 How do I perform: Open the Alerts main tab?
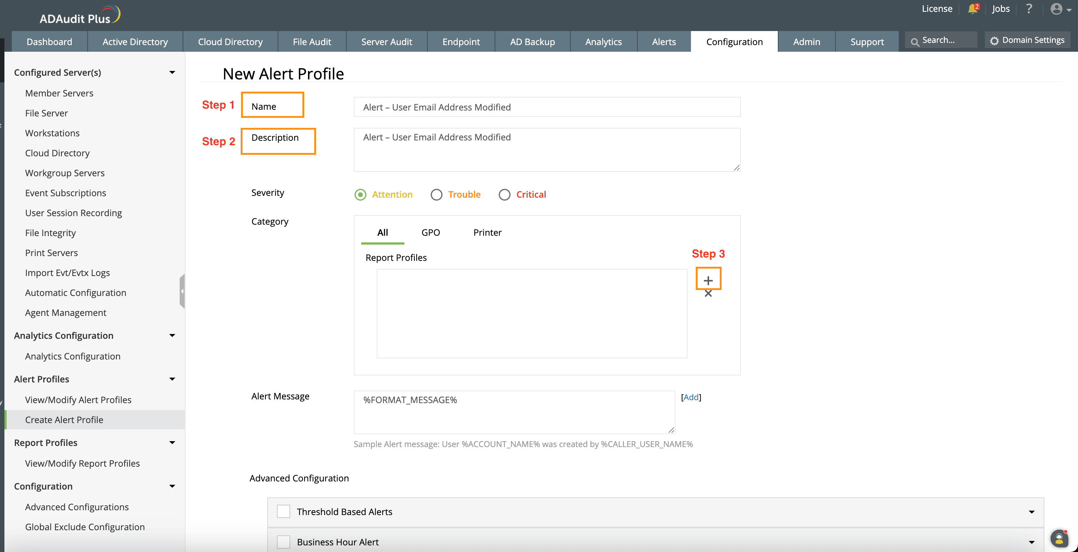[x=664, y=42]
